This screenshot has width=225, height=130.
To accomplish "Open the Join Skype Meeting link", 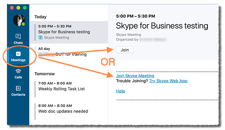I will click(x=135, y=76).
